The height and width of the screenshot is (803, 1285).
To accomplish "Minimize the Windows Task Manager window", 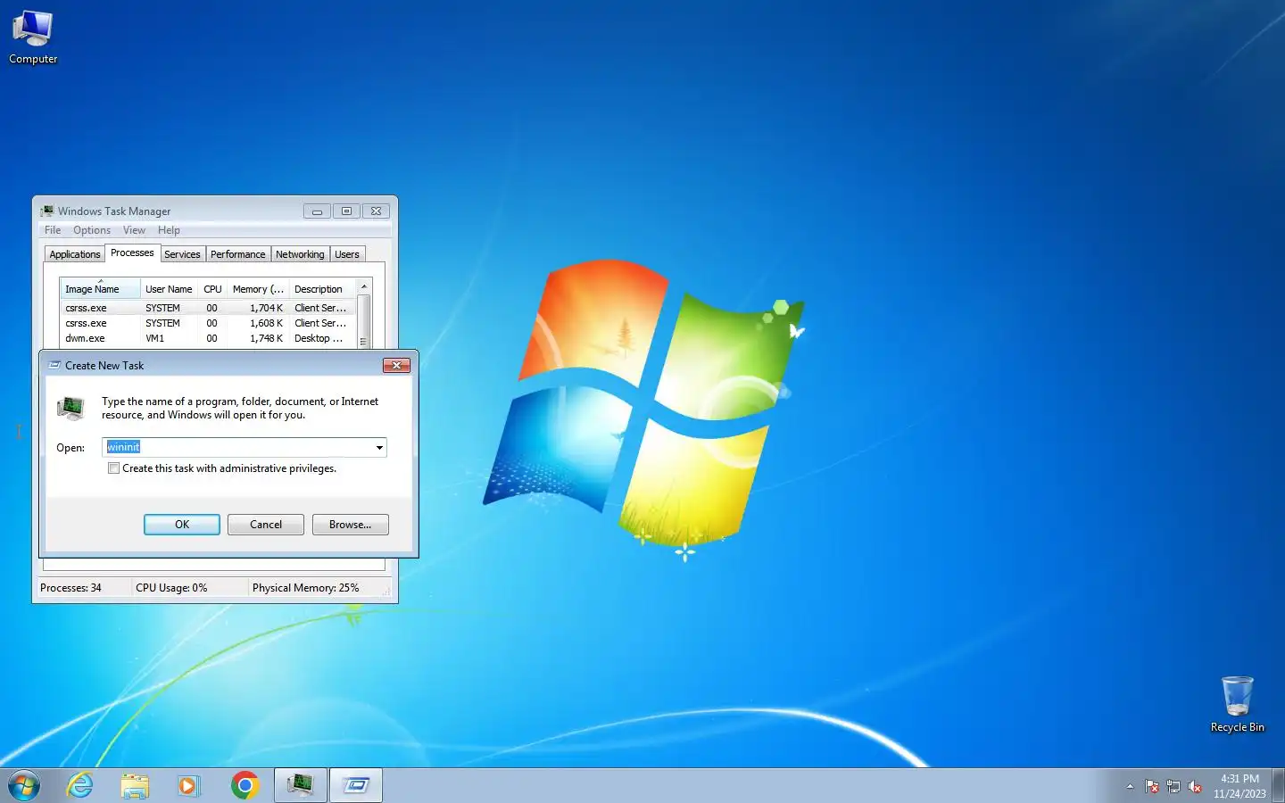I will pyautogui.click(x=317, y=211).
